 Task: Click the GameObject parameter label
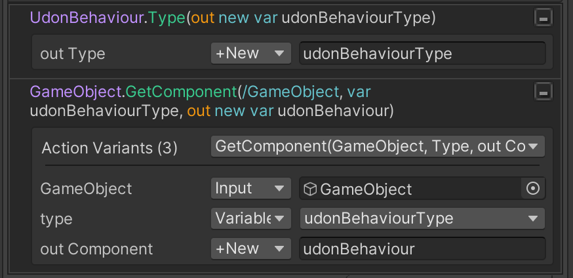pos(87,189)
